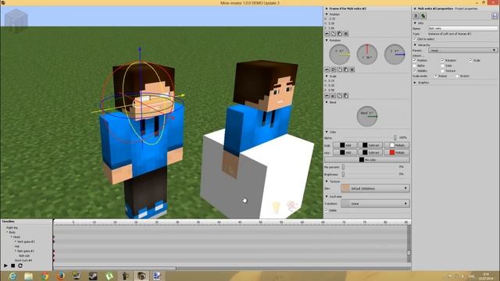The height and width of the screenshot is (281, 500).
Task: Click the first icon atop the properties panel
Action: point(416,16)
